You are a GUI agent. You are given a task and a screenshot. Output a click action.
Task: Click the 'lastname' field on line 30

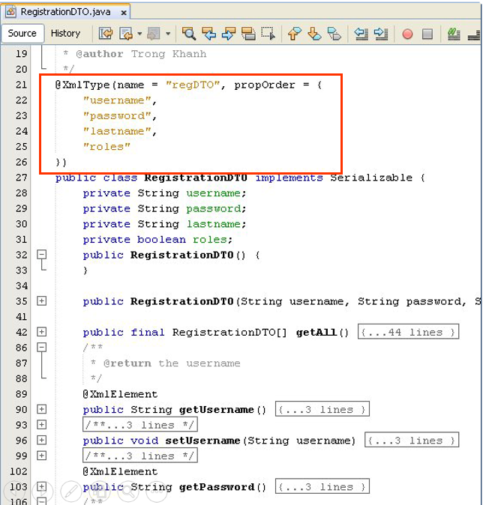[x=214, y=224]
